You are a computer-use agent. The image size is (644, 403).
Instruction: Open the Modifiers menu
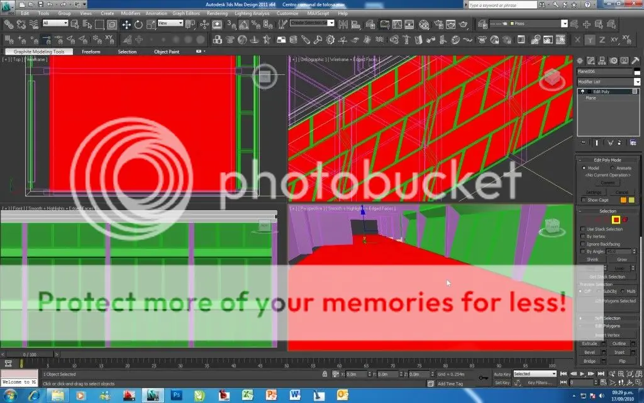pyautogui.click(x=130, y=13)
